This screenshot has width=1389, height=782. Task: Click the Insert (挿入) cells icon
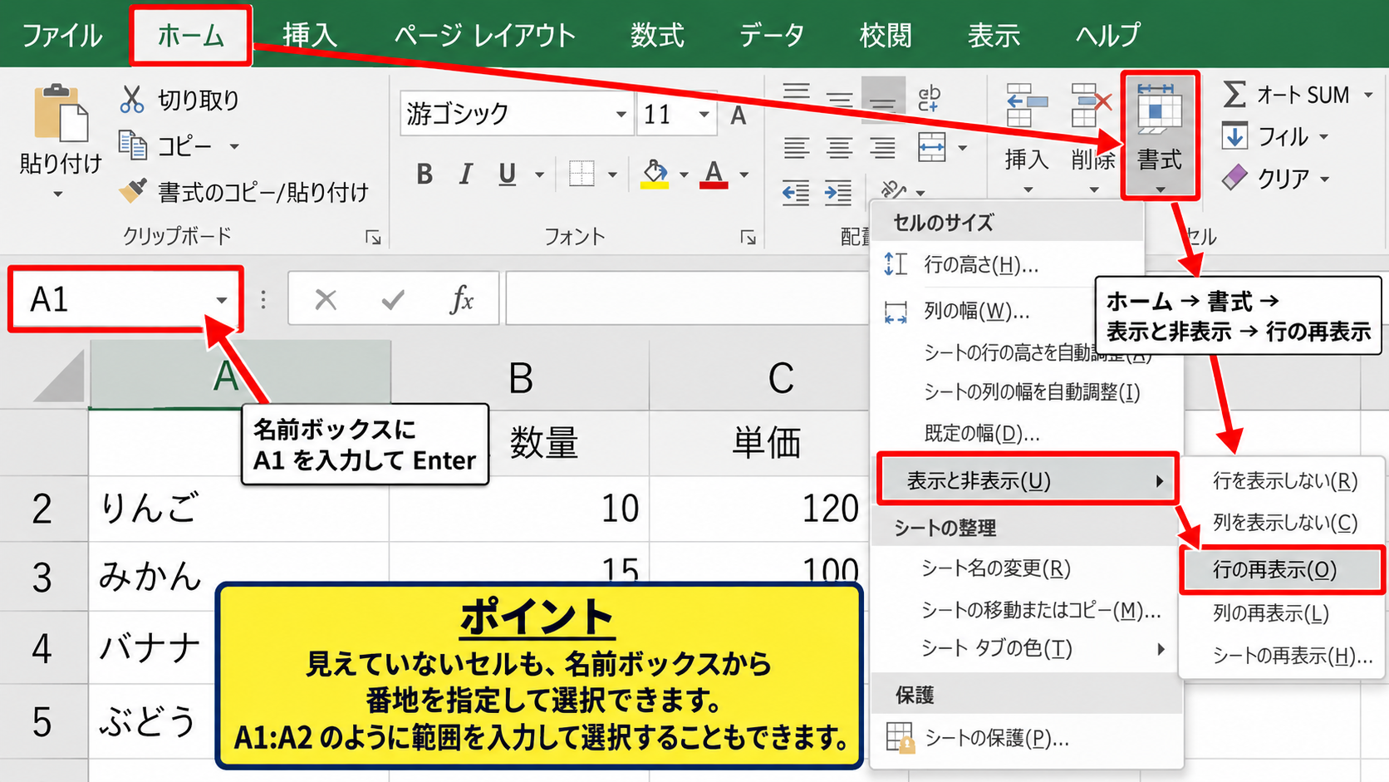point(1027,105)
